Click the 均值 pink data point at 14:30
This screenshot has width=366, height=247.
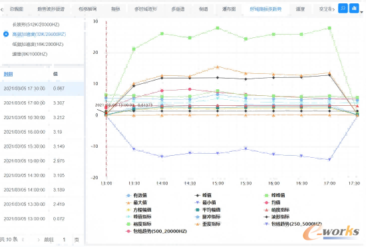click(190, 89)
